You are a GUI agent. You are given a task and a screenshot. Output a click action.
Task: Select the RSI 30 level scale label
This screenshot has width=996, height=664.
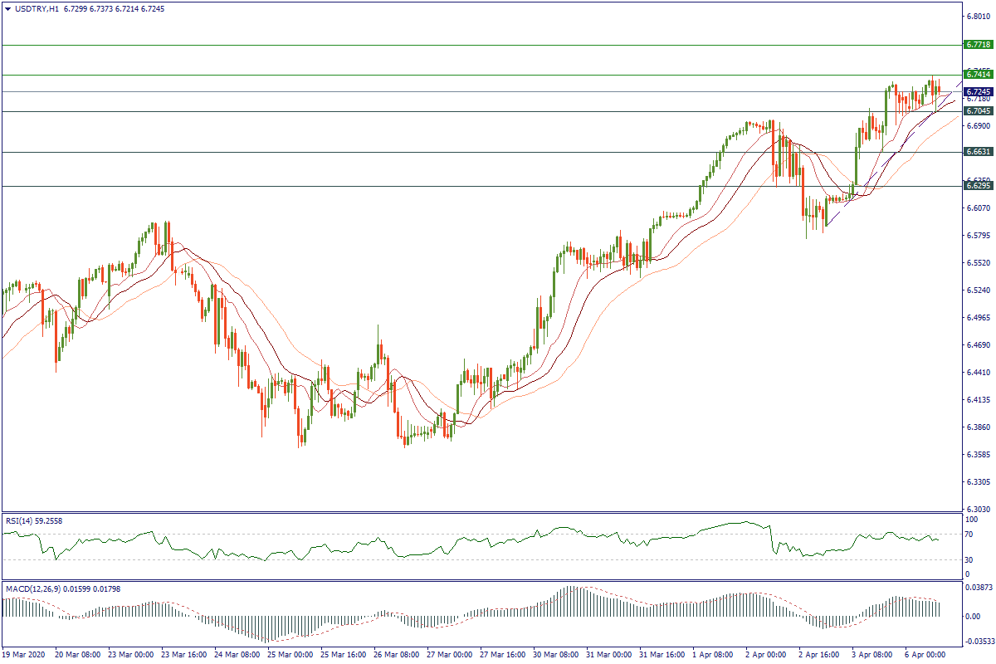pos(969,559)
